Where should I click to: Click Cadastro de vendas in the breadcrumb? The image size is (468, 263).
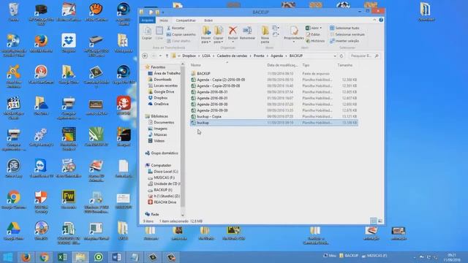tap(232, 56)
